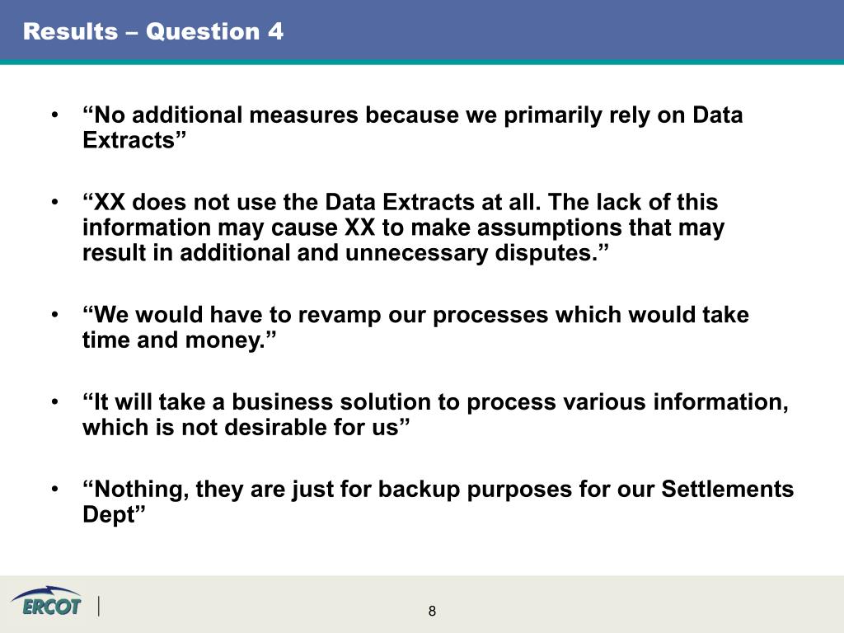Click the quote about revamping our processes
The width and height of the screenshot is (844, 633).
click(x=415, y=327)
